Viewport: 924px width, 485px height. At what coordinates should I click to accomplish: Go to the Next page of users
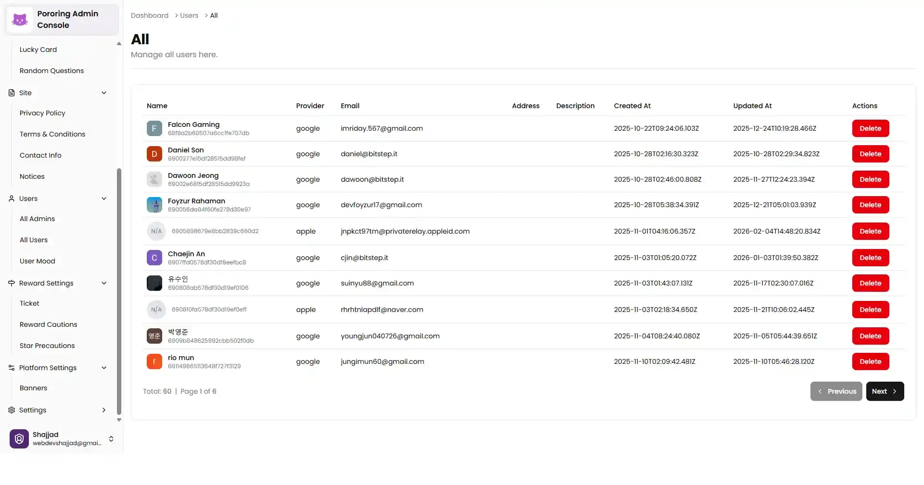click(885, 391)
